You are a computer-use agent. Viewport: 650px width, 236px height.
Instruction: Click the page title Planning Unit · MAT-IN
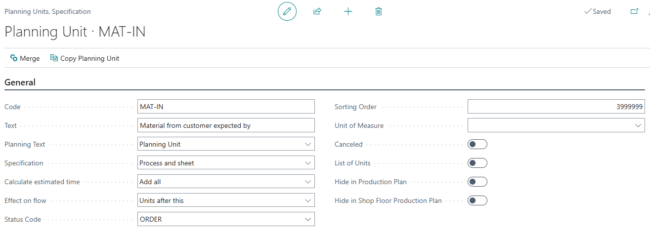click(75, 32)
